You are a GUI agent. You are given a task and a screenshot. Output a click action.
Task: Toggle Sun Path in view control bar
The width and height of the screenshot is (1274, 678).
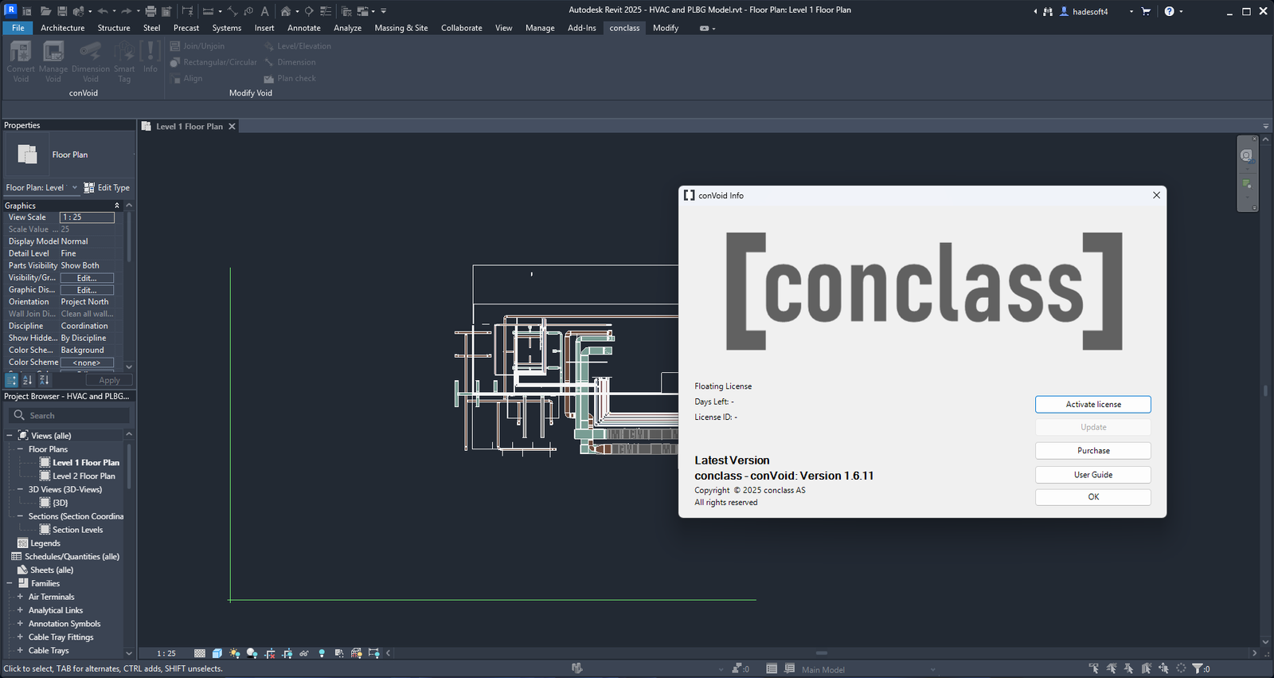pos(235,653)
